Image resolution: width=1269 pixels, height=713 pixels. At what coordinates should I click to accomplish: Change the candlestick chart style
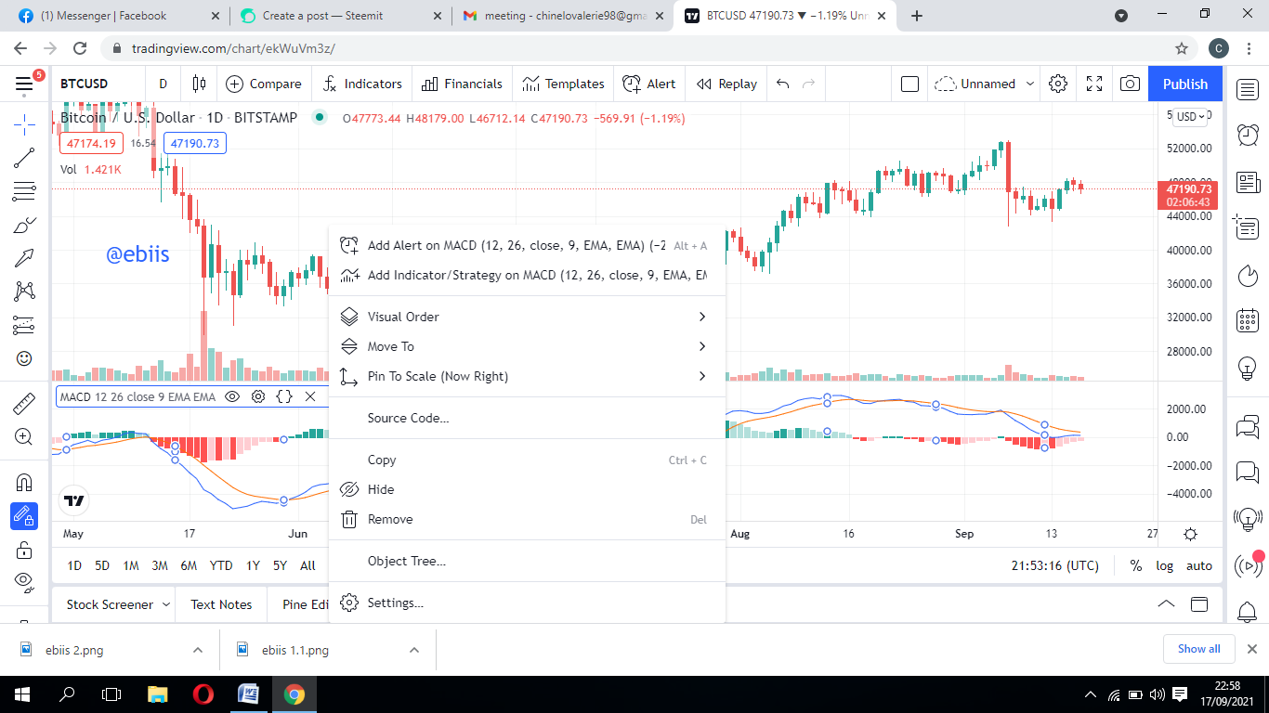click(x=199, y=84)
